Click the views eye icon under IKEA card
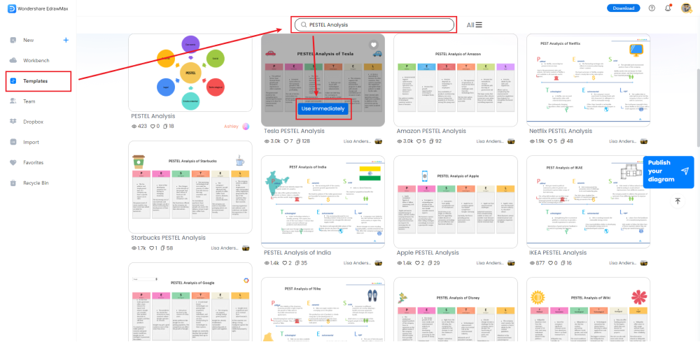The width and height of the screenshot is (700, 342). (532, 263)
